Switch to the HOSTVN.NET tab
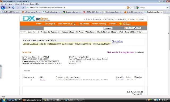 tap(92, 12)
